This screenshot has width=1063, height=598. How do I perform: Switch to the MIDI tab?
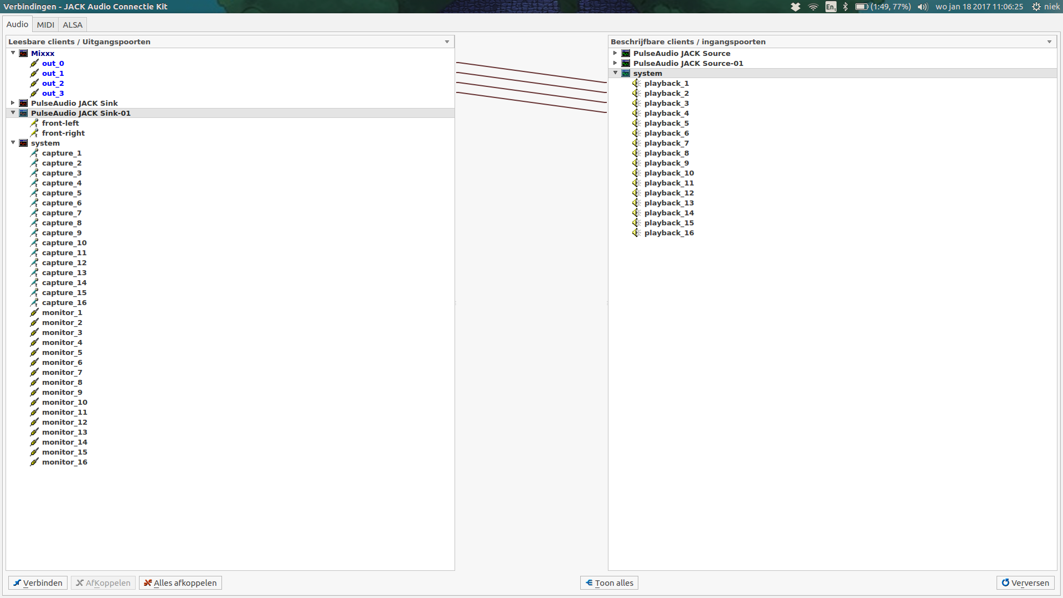[45, 24]
